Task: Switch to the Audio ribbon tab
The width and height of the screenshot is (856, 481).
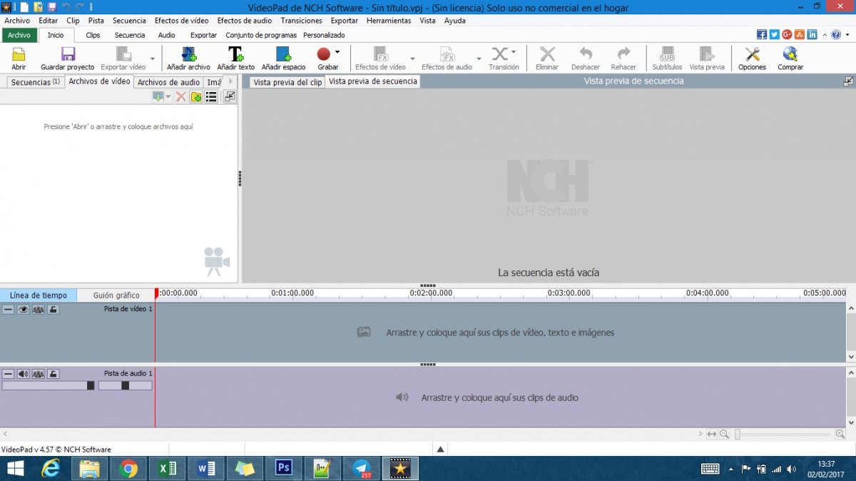Action: (166, 35)
